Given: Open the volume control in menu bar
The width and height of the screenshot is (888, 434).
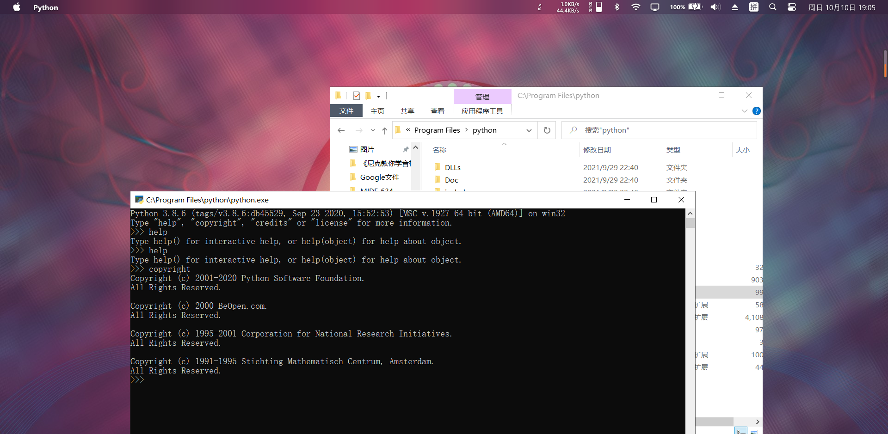Looking at the screenshot, I should coord(715,7).
